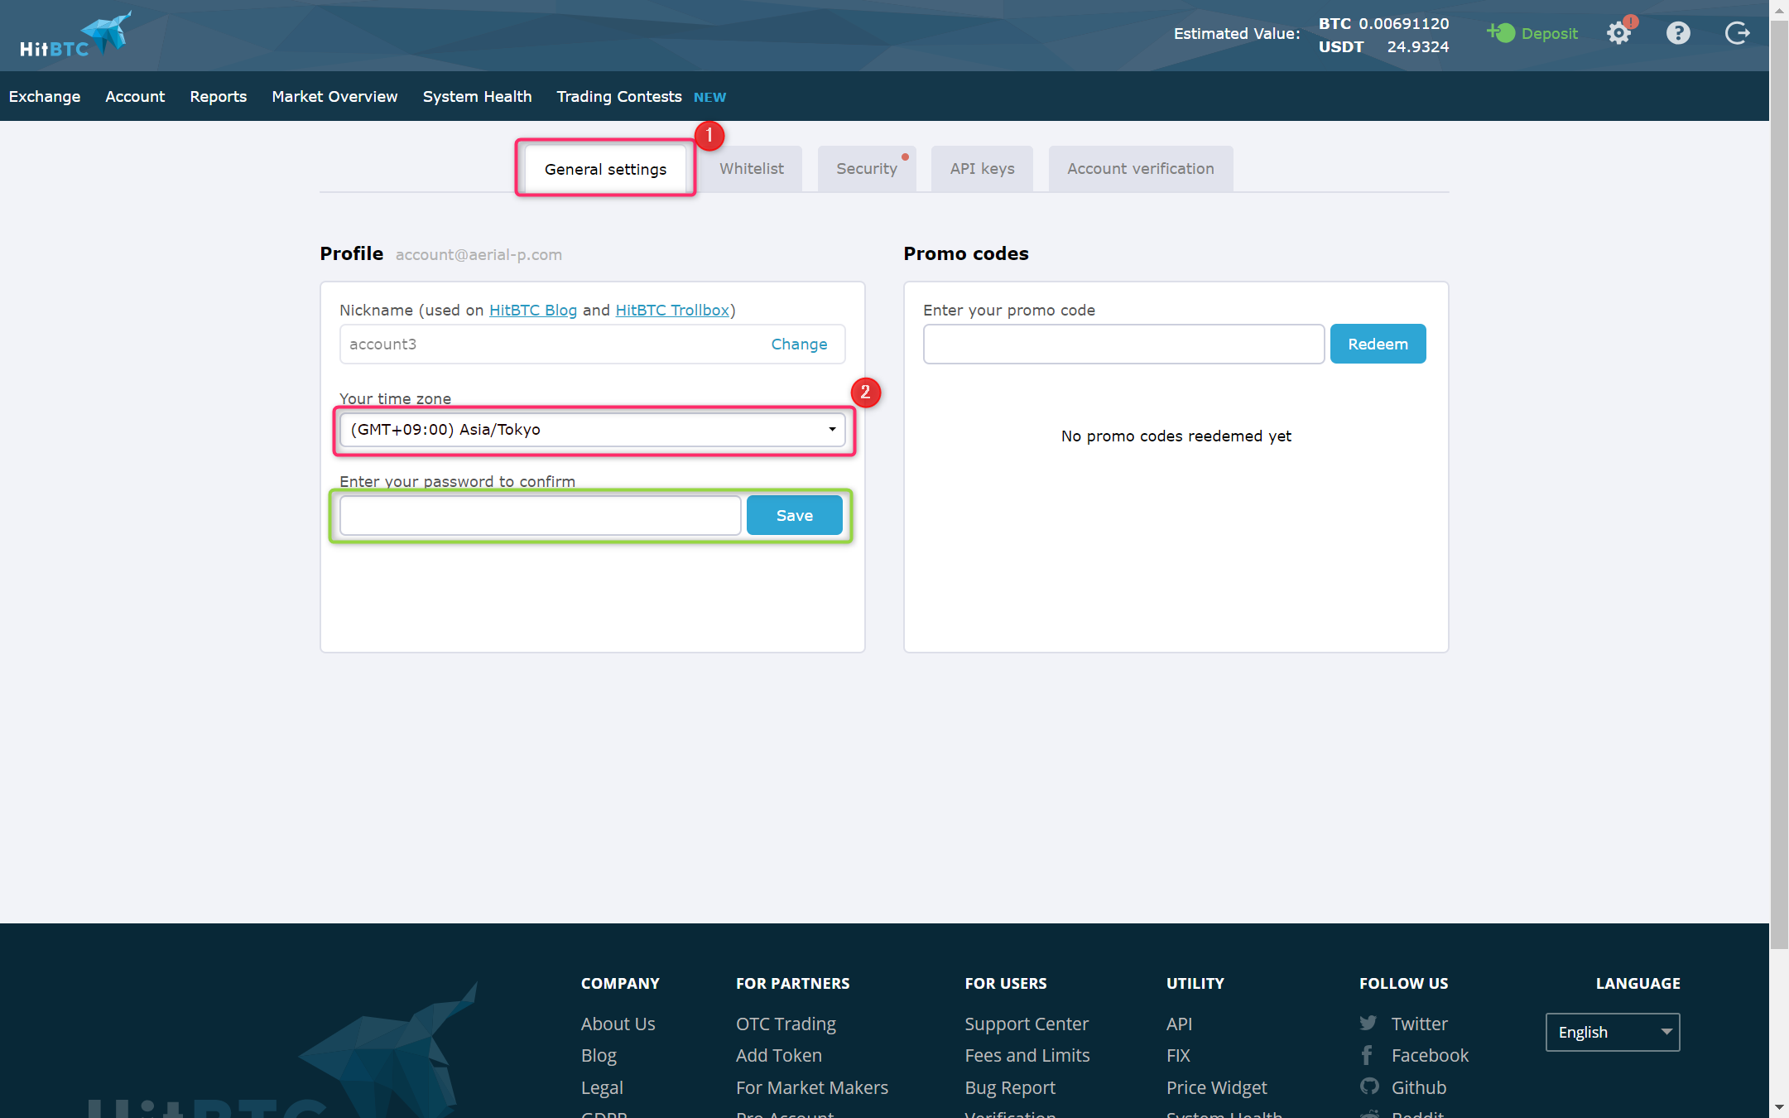The width and height of the screenshot is (1789, 1118).
Task: Click the Deposit link
Action: (x=1549, y=33)
